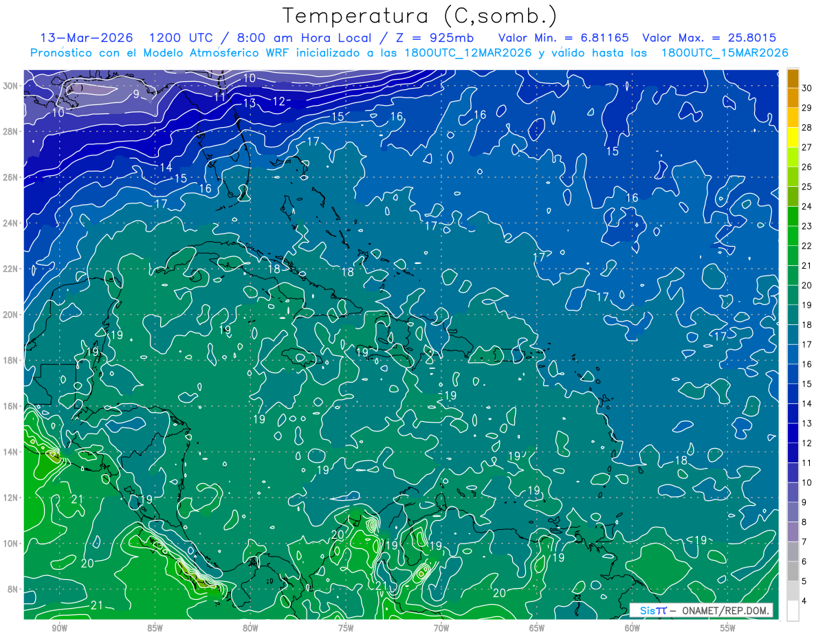Click the legend scale value "25"
The image size is (825, 637).
(x=807, y=187)
